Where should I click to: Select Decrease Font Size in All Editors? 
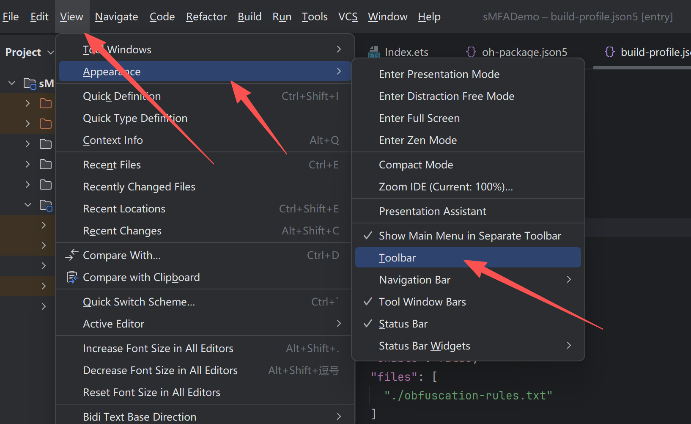[205, 370]
